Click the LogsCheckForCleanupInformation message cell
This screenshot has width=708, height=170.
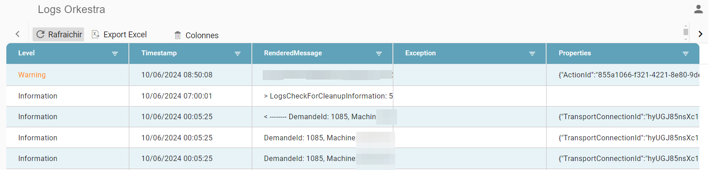point(322,96)
